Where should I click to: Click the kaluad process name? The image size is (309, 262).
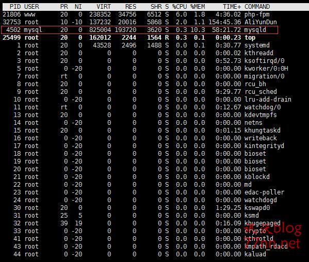[255, 254]
